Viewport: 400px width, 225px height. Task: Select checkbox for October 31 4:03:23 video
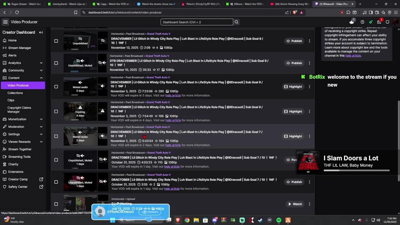pos(56,160)
